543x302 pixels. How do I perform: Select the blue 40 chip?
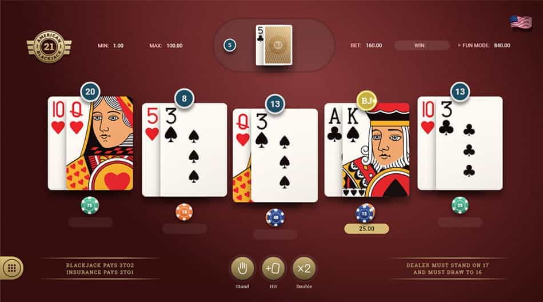point(276,218)
